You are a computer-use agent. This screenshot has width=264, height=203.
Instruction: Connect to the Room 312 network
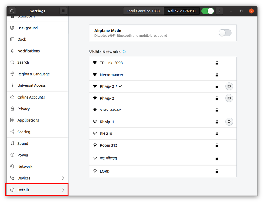163,145
